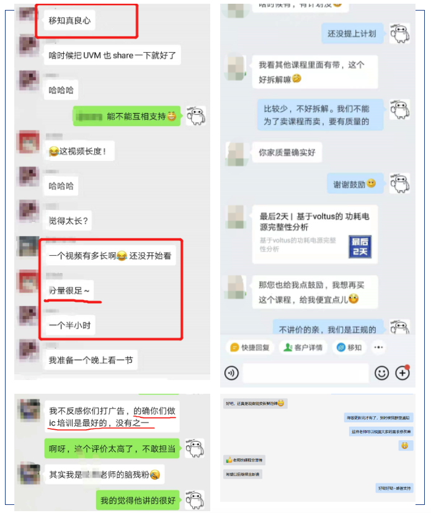Tap robot avatar next to 能不能互相支持
Screen dimensions: 431x513
click(196, 116)
